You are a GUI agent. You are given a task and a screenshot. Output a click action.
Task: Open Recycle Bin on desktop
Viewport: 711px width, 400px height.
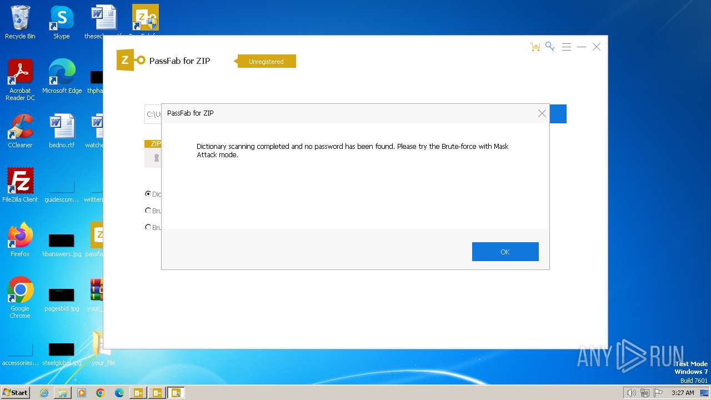20,22
